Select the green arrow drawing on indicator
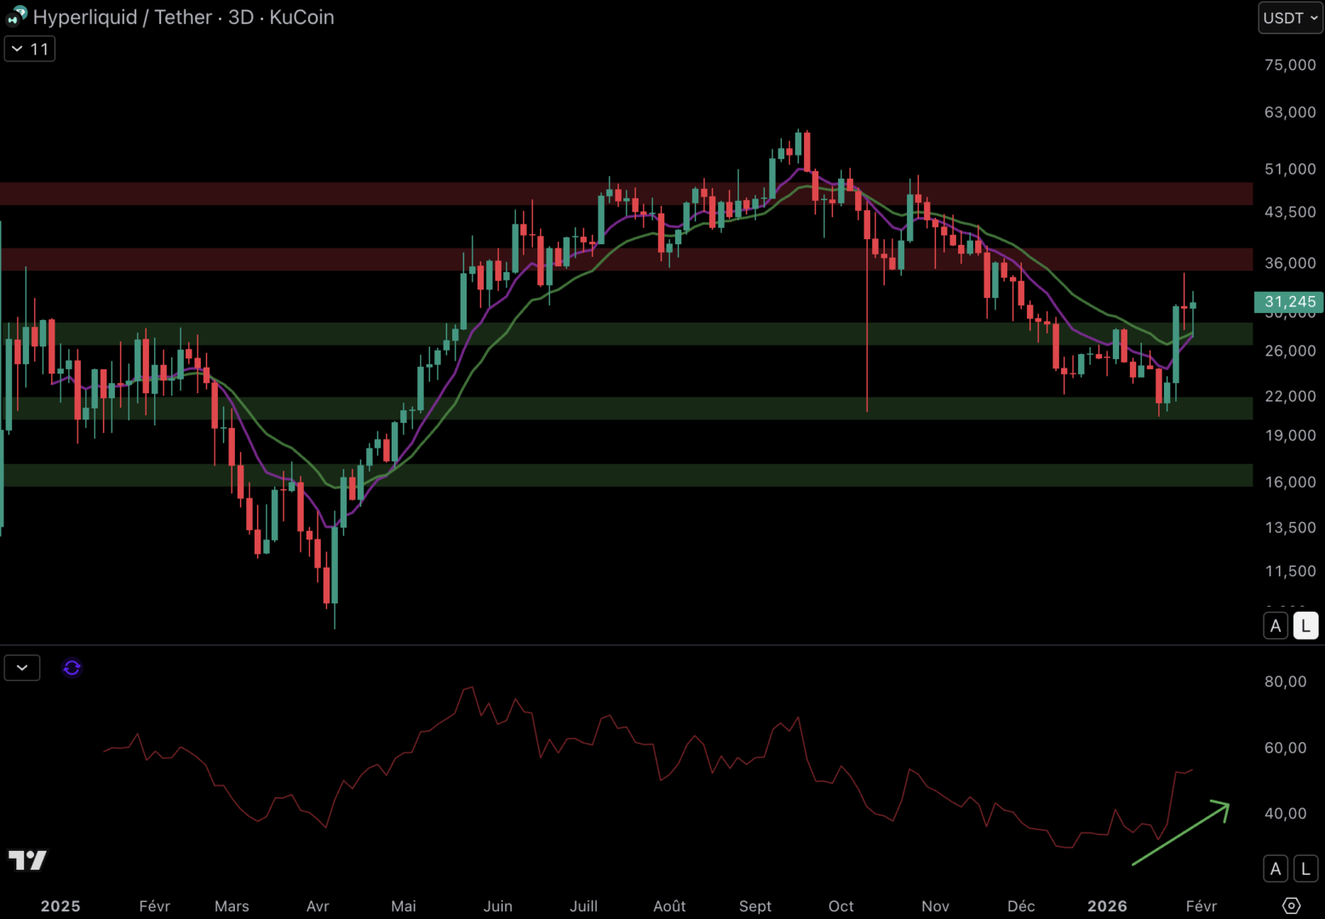This screenshot has height=919, width=1325. click(x=1180, y=834)
